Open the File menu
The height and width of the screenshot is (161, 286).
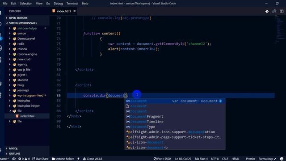pos(5,4)
